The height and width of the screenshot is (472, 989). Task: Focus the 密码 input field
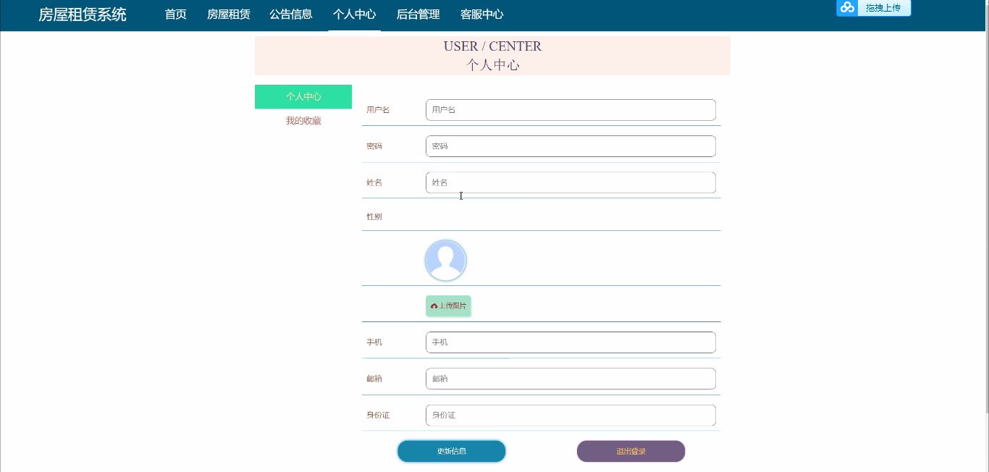571,146
